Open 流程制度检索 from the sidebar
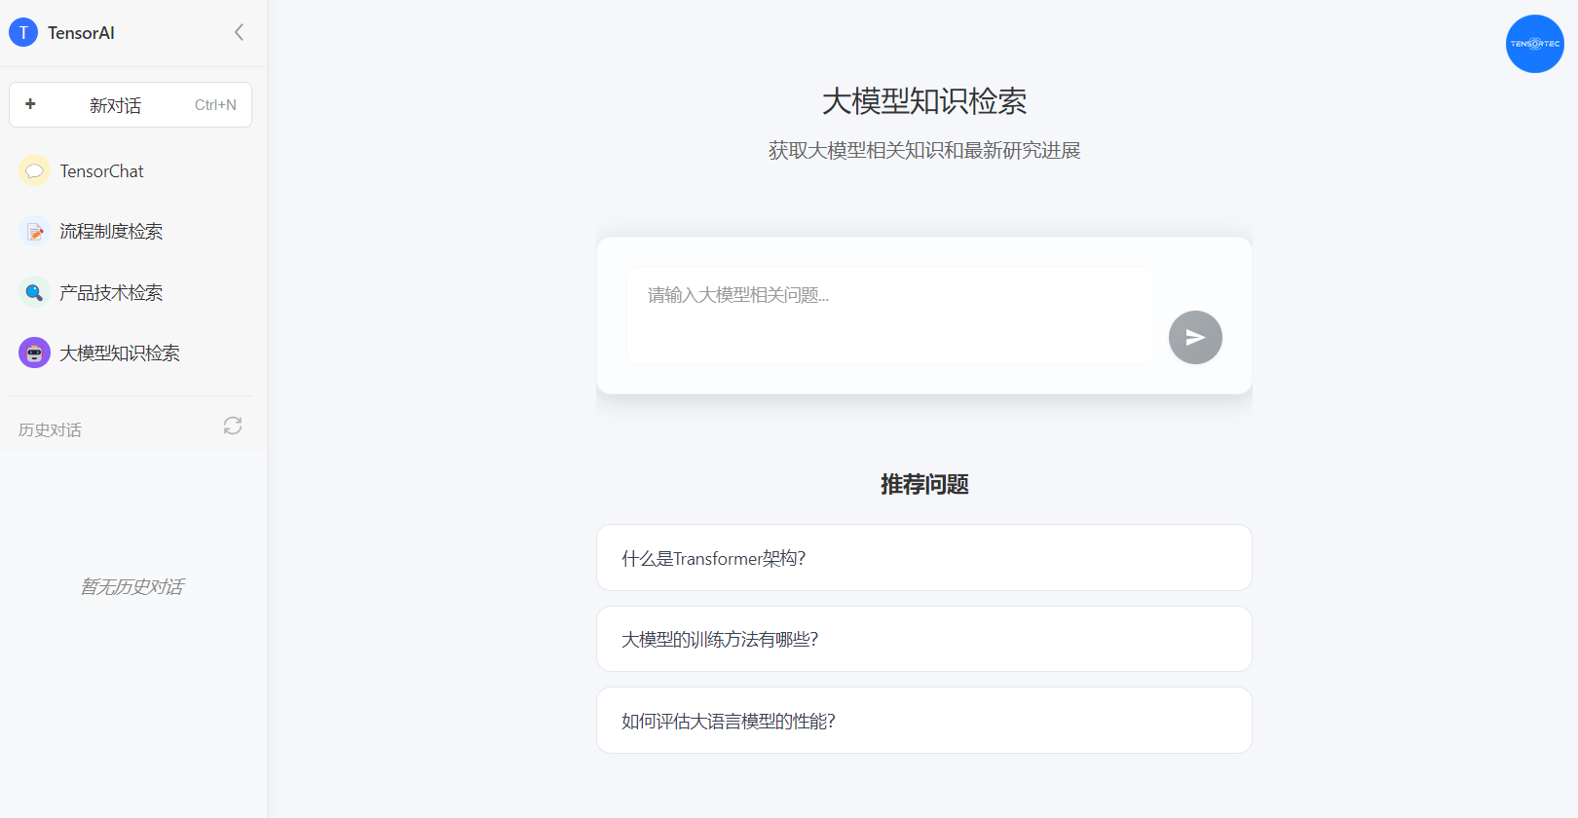The height and width of the screenshot is (818, 1578). click(x=111, y=232)
